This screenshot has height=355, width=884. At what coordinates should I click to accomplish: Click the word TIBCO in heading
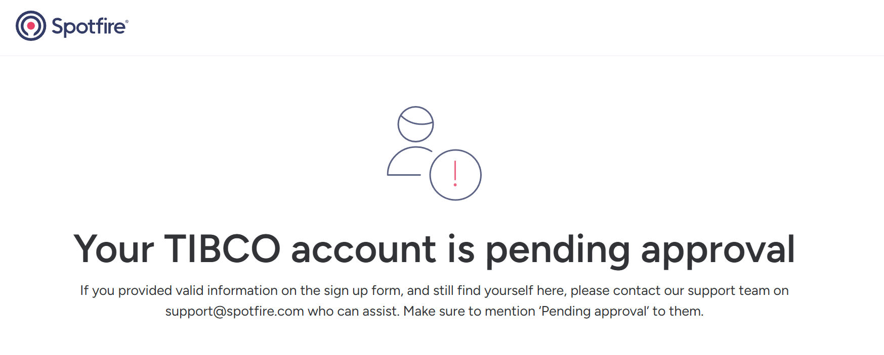(222, 249)
